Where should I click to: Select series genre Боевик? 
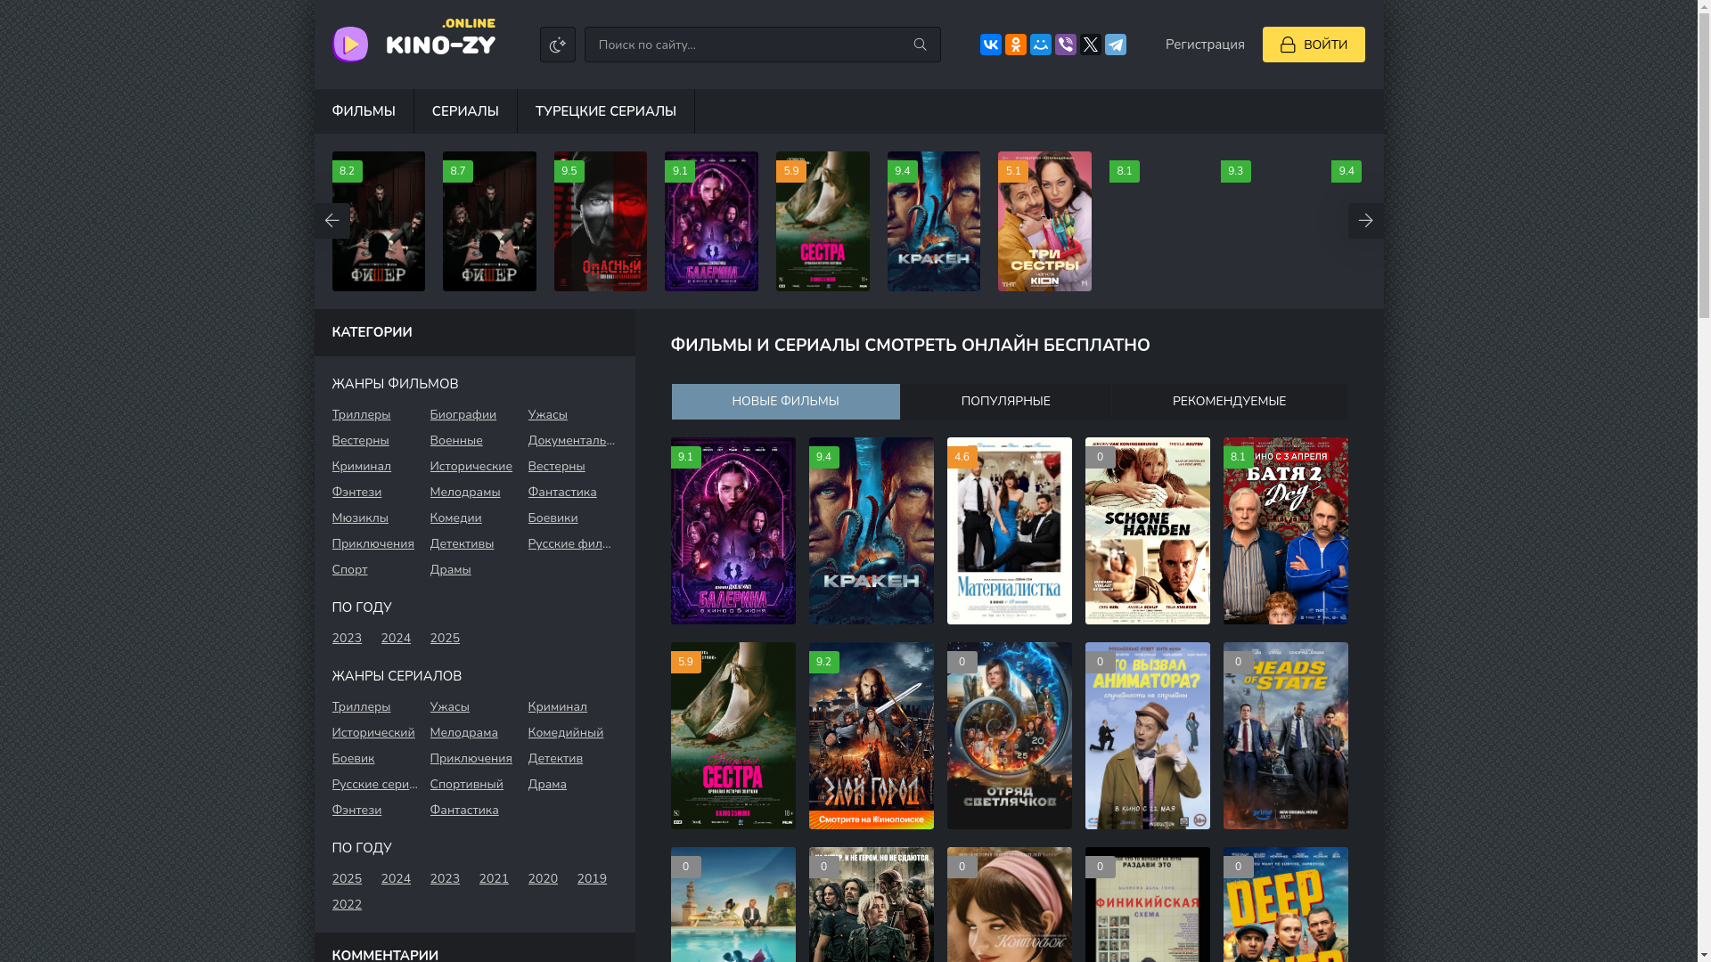(353, 759)
